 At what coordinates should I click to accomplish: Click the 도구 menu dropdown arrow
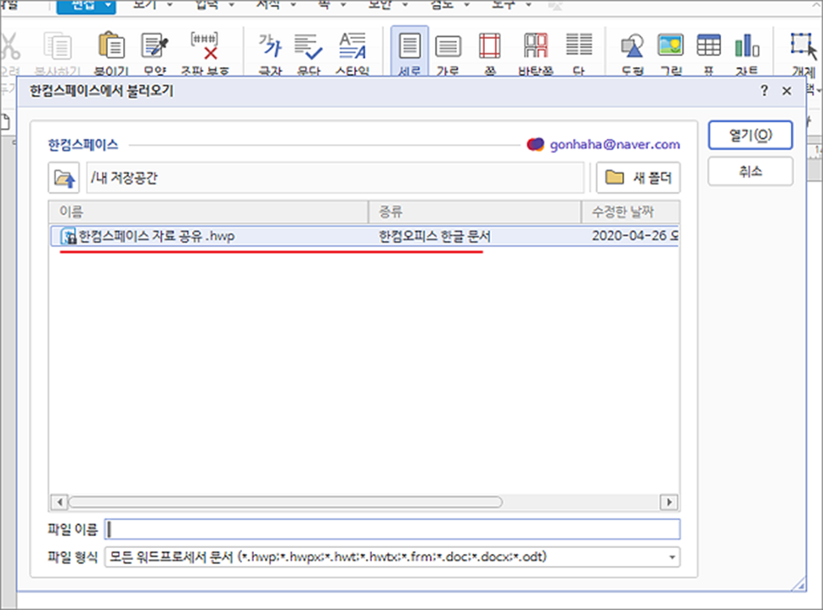point(528,5)
